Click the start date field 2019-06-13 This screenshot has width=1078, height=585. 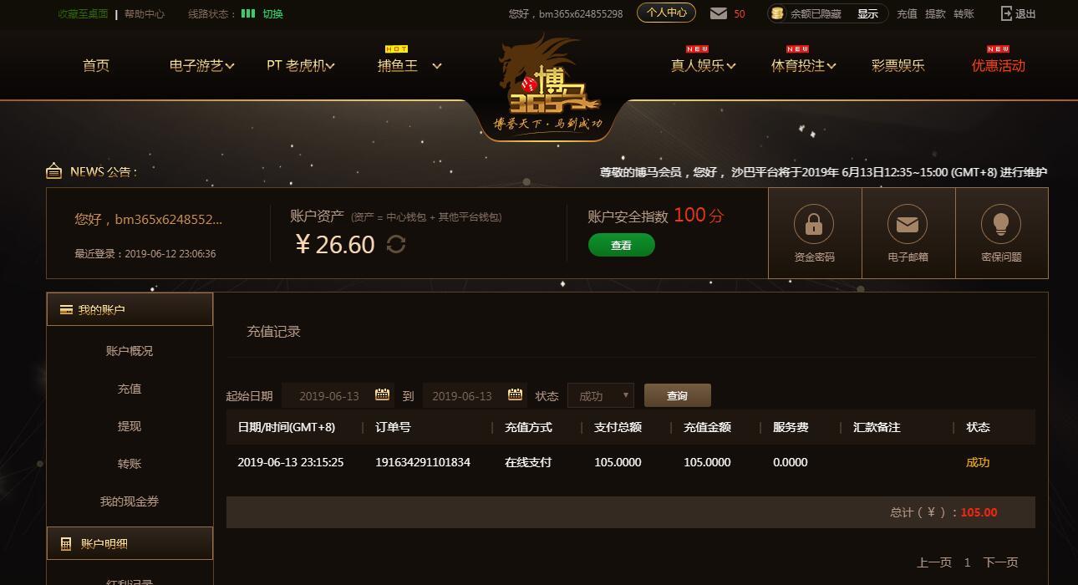pos(328,395)
